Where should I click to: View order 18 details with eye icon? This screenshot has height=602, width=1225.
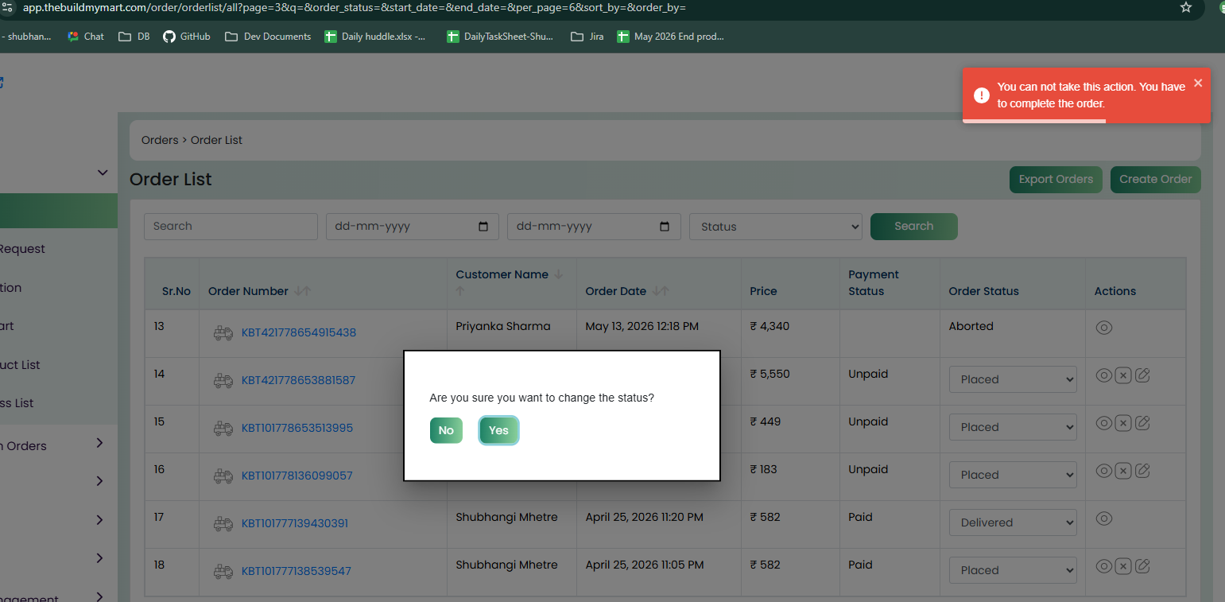(x=1103, y=566)
